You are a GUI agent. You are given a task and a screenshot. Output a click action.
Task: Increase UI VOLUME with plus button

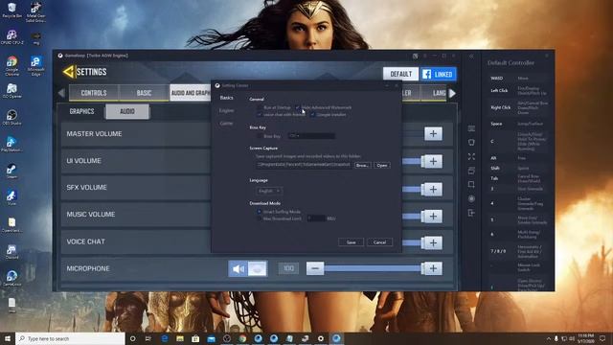pos(433,161)
